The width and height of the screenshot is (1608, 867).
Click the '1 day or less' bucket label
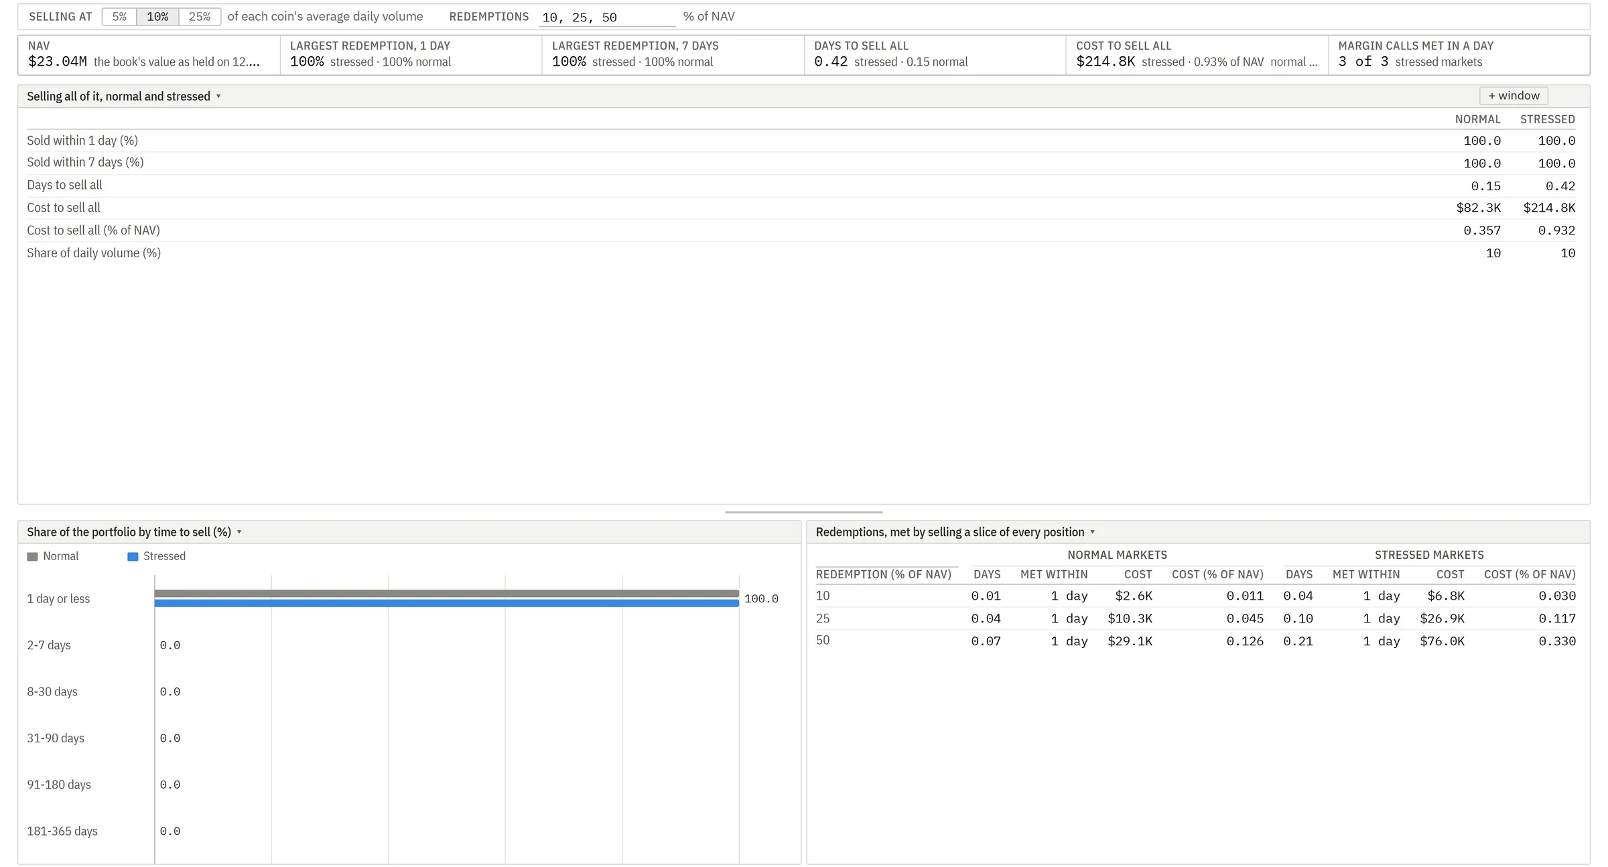coord(58,599)
